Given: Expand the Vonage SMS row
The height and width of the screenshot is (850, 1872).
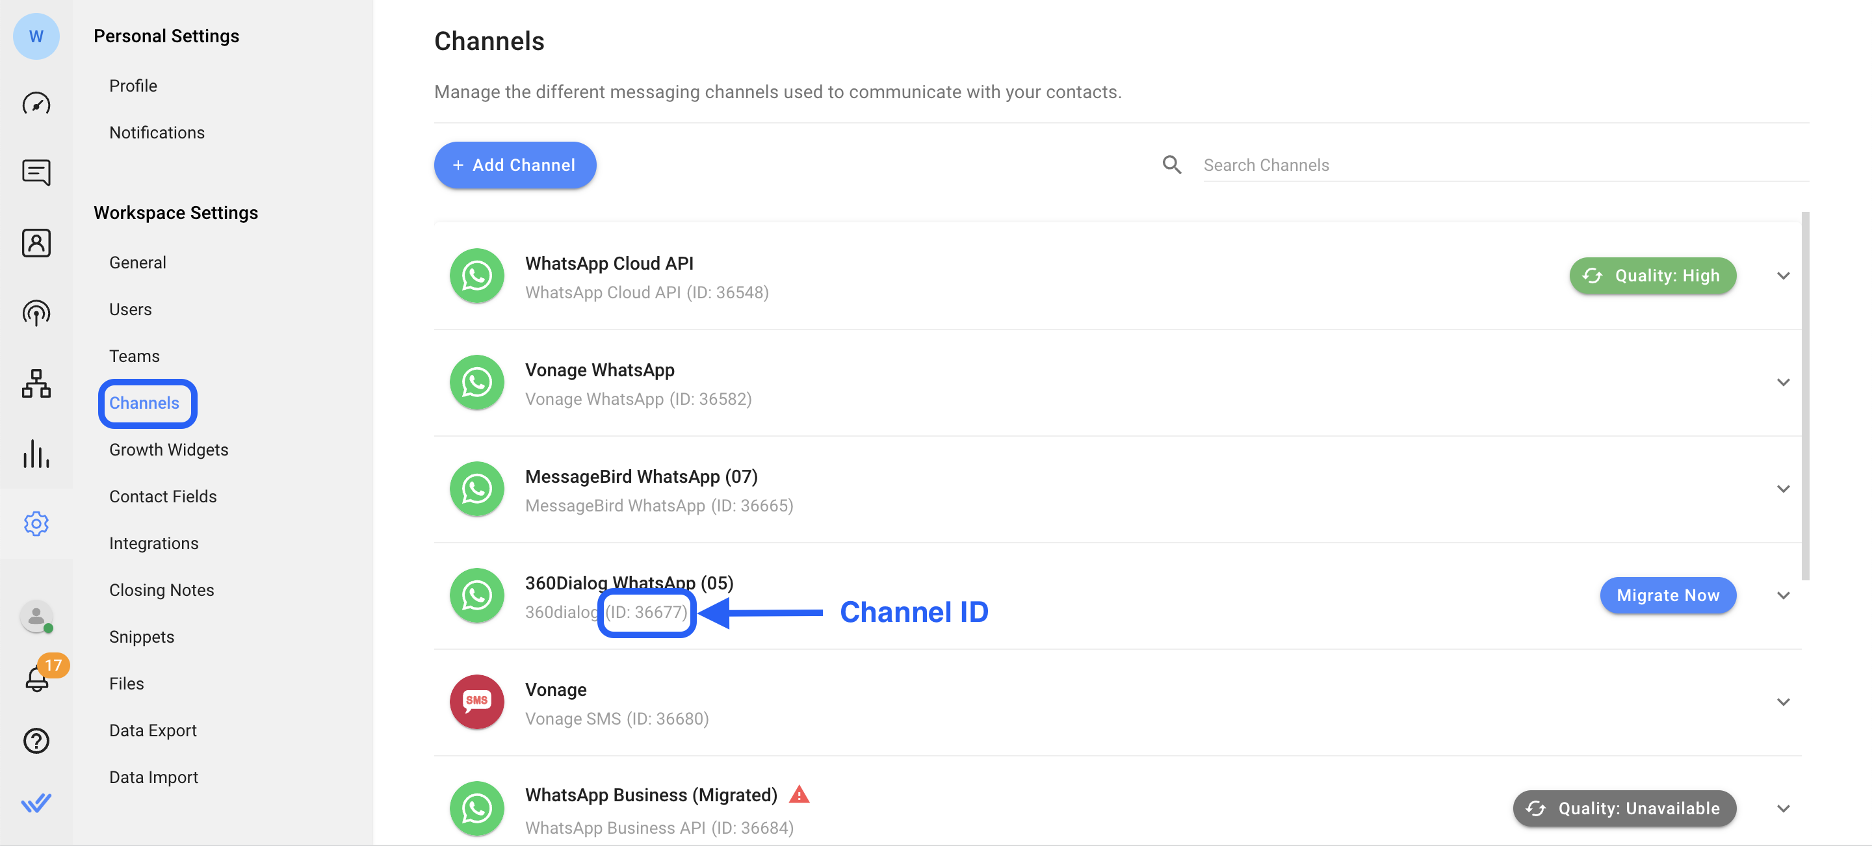Looking at the screenshot, I should click(1784, 703).
